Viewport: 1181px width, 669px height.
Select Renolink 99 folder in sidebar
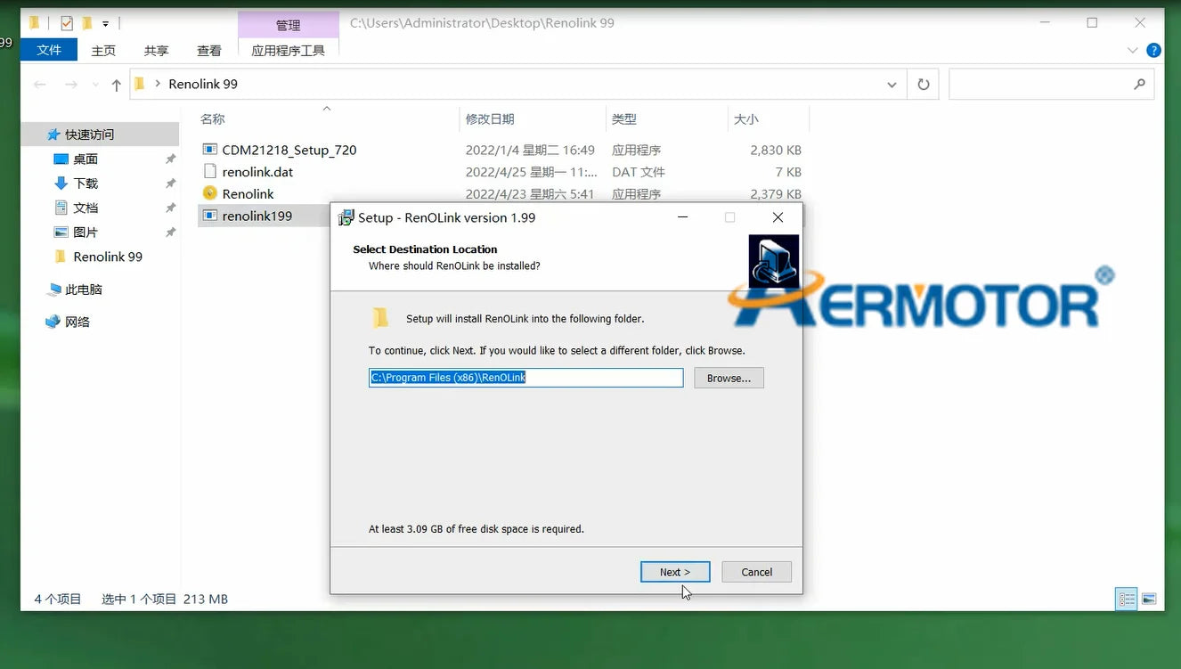click(107, 257)
